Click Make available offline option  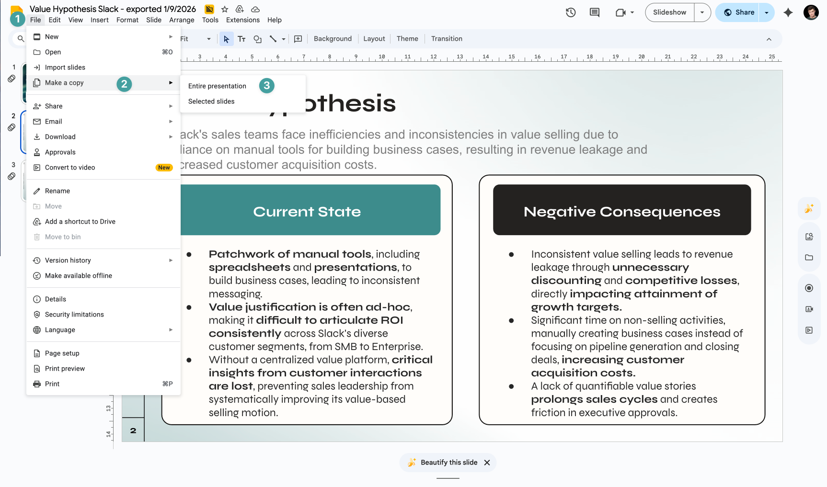click(79, 276)
